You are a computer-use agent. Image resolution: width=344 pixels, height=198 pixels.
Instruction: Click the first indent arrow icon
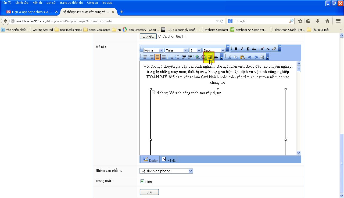pyautogui.click(x=184, y=57)
